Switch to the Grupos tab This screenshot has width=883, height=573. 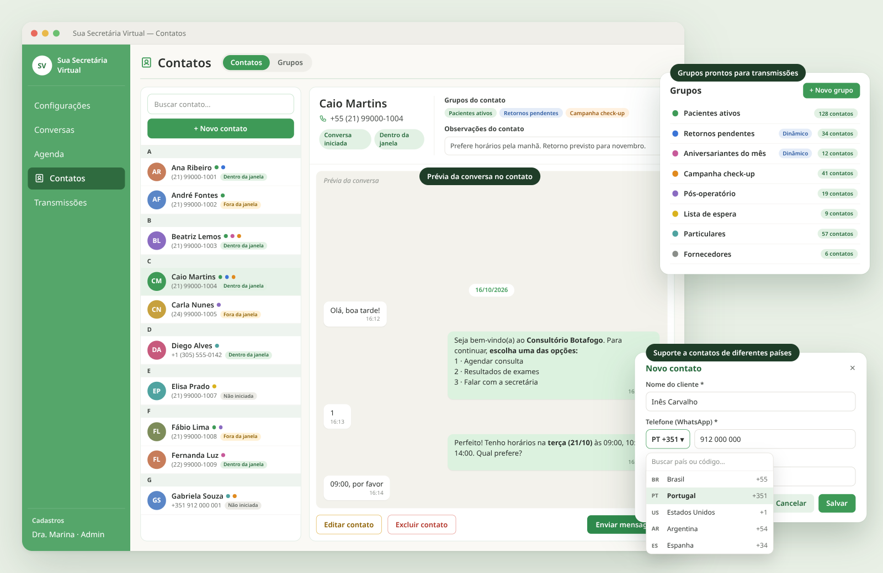pyautogui.click(x=290, y=63)
